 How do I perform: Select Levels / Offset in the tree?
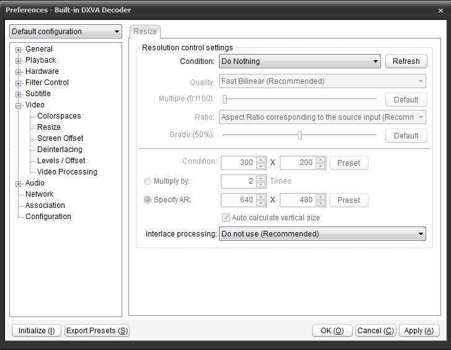[x=61, y=161]
